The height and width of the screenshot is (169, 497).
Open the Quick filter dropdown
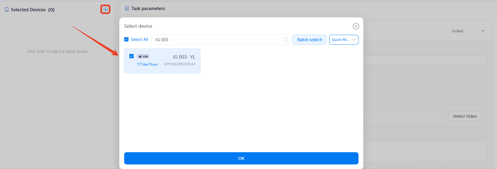344,40
